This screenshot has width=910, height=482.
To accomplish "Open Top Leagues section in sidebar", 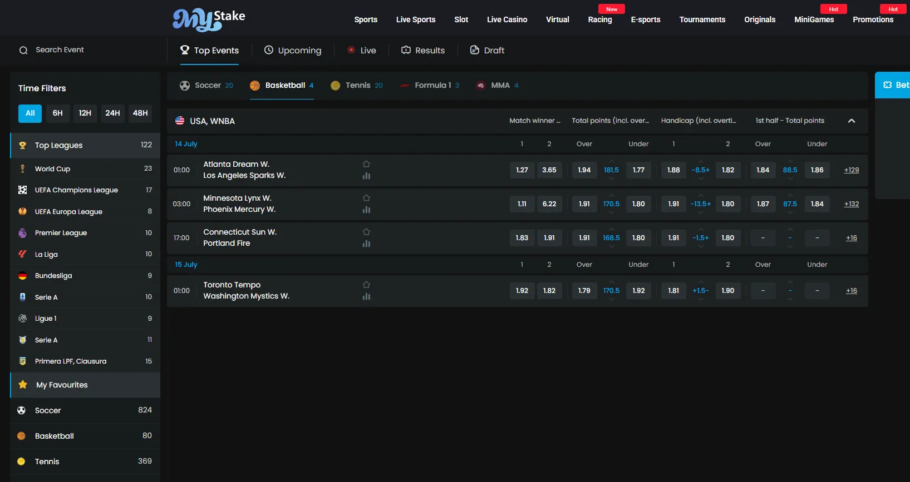I will pos(85,145).
